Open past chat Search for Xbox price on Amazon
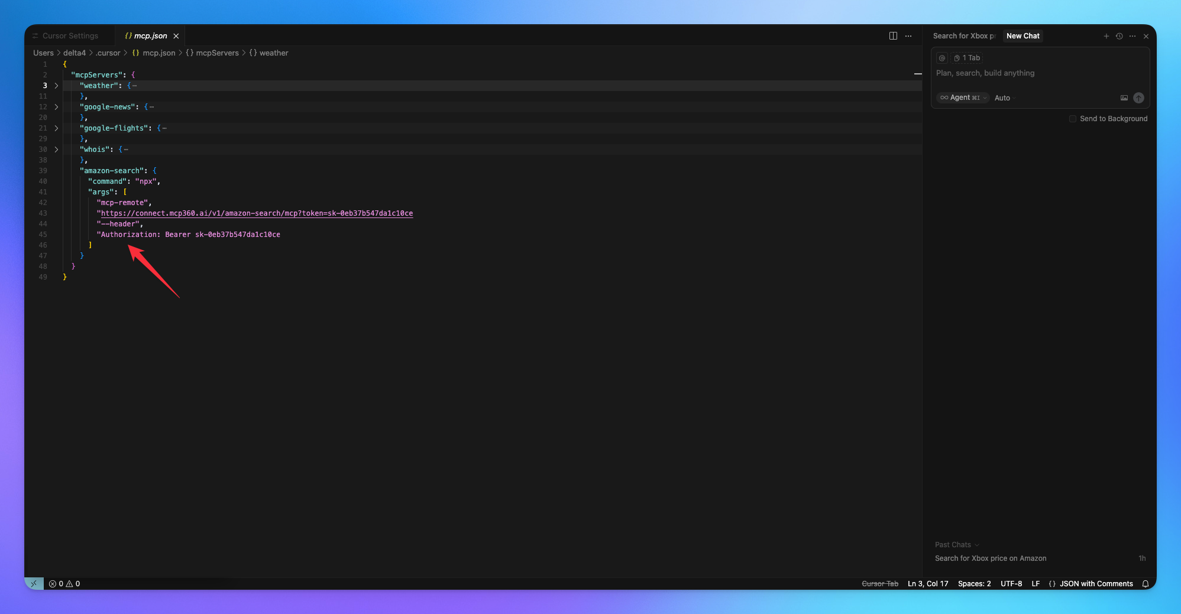1181x614 pixels. (x=991, y=558)
